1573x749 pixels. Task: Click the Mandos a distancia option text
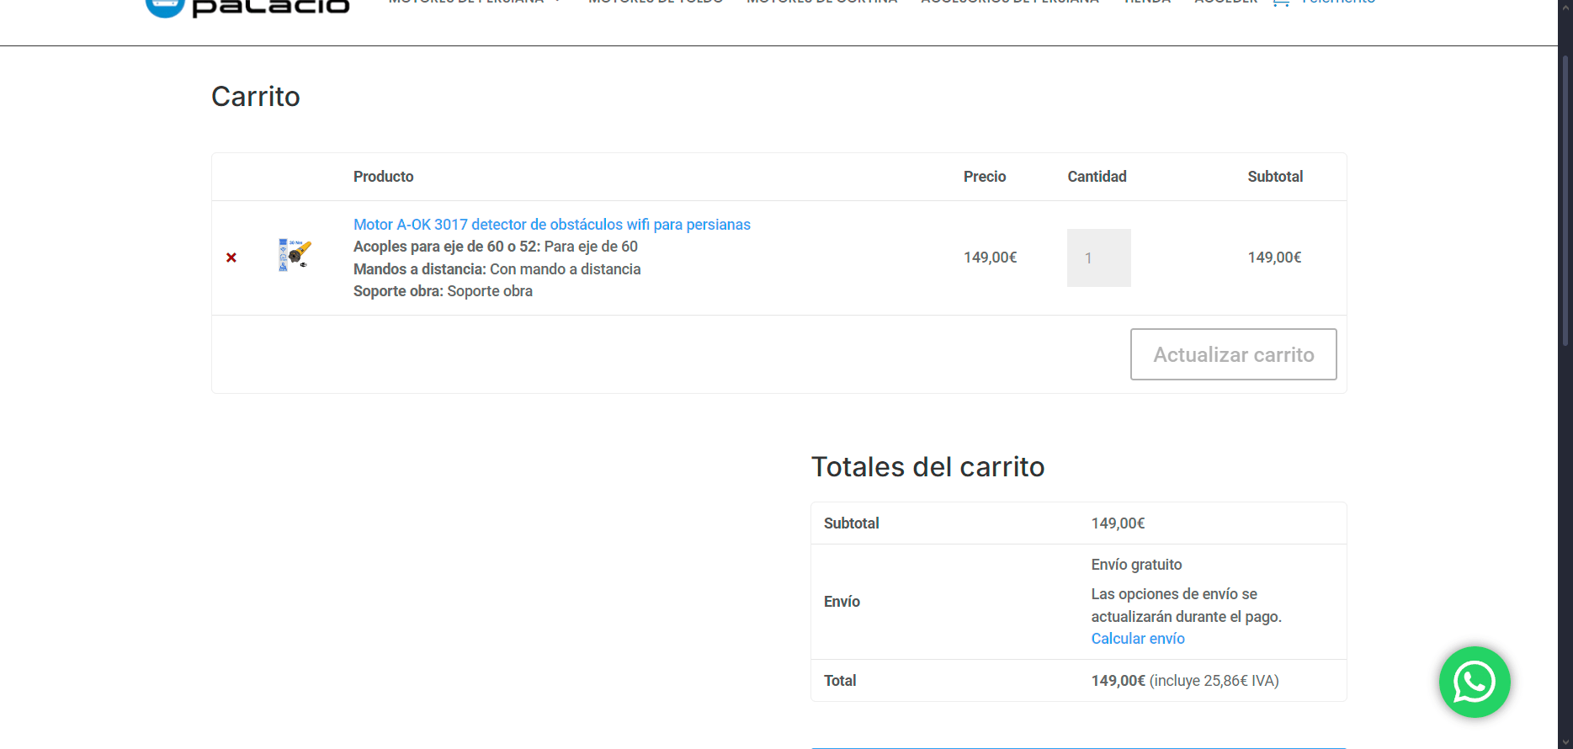click(x=497, y=269)
